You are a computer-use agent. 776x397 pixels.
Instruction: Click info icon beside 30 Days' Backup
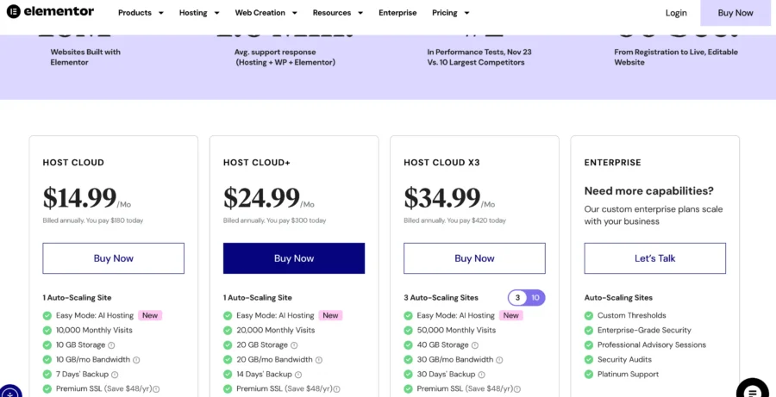tap(481, 375)
